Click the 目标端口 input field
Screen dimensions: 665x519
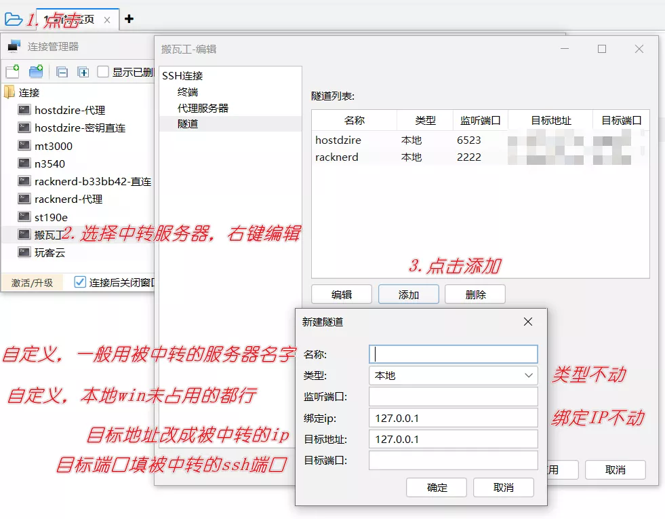454,461
